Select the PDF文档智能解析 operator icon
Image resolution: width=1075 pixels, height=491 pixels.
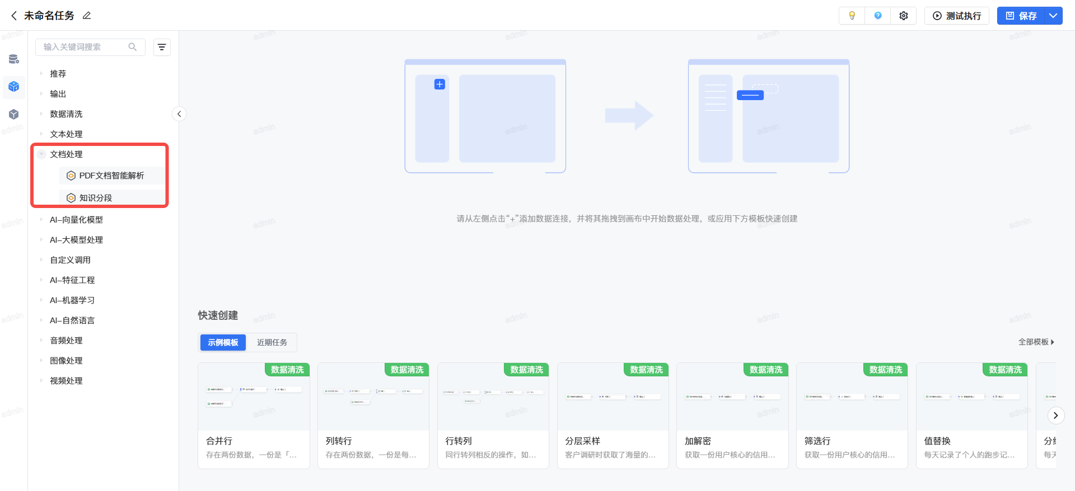click(71, 176)
